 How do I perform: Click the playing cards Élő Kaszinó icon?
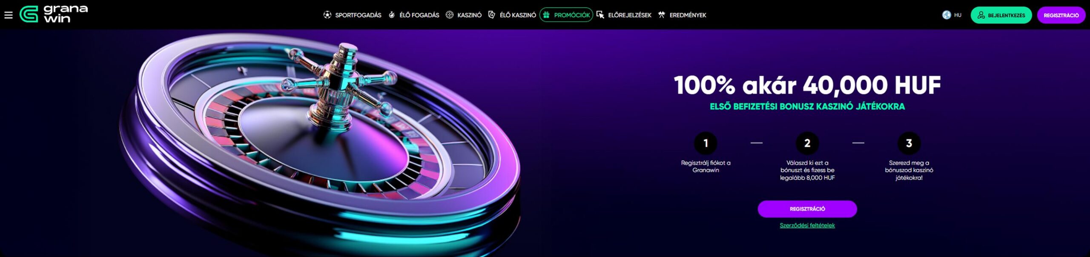491,15
